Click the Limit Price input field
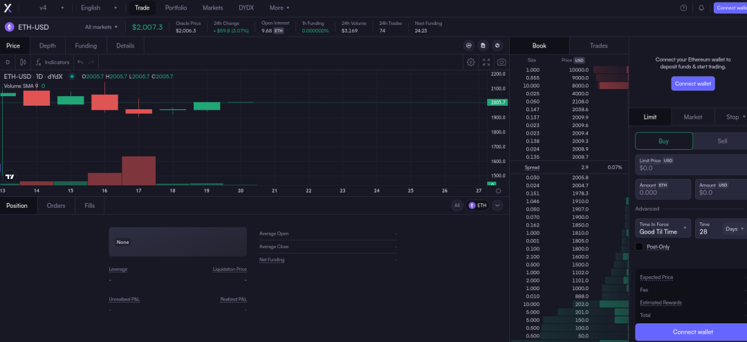This screenshot has width=747, height=342. pos(692,164)
